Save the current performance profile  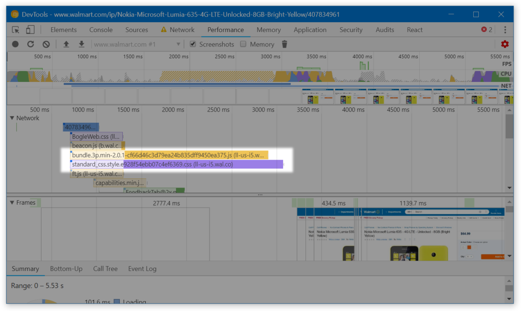coord(82,44)
